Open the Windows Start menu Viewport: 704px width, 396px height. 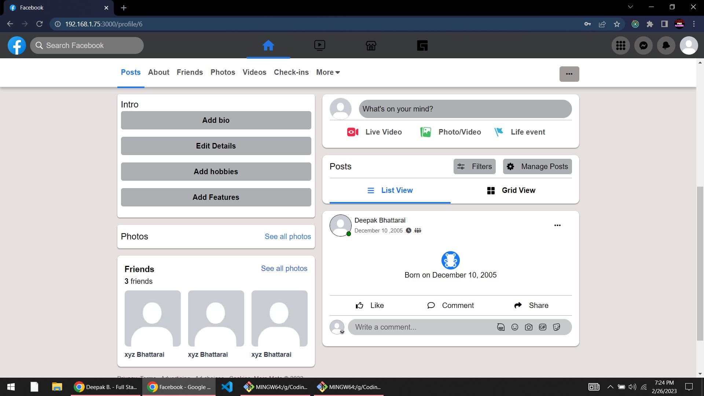(11, 387)
